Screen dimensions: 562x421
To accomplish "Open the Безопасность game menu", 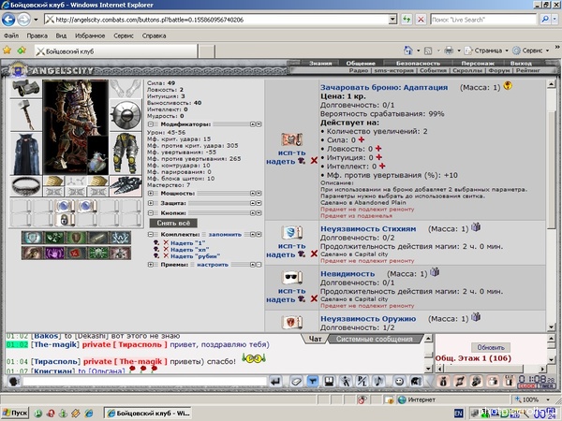I will pyautogui.click(x=418, y=64).
